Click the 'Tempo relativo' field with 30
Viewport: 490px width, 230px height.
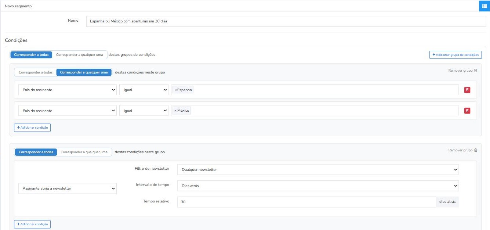click(306, 202)
